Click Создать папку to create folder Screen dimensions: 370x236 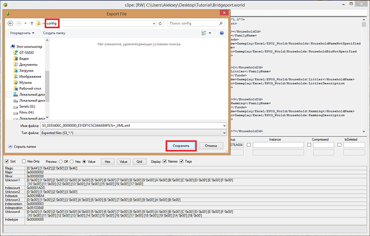point(54,33)
